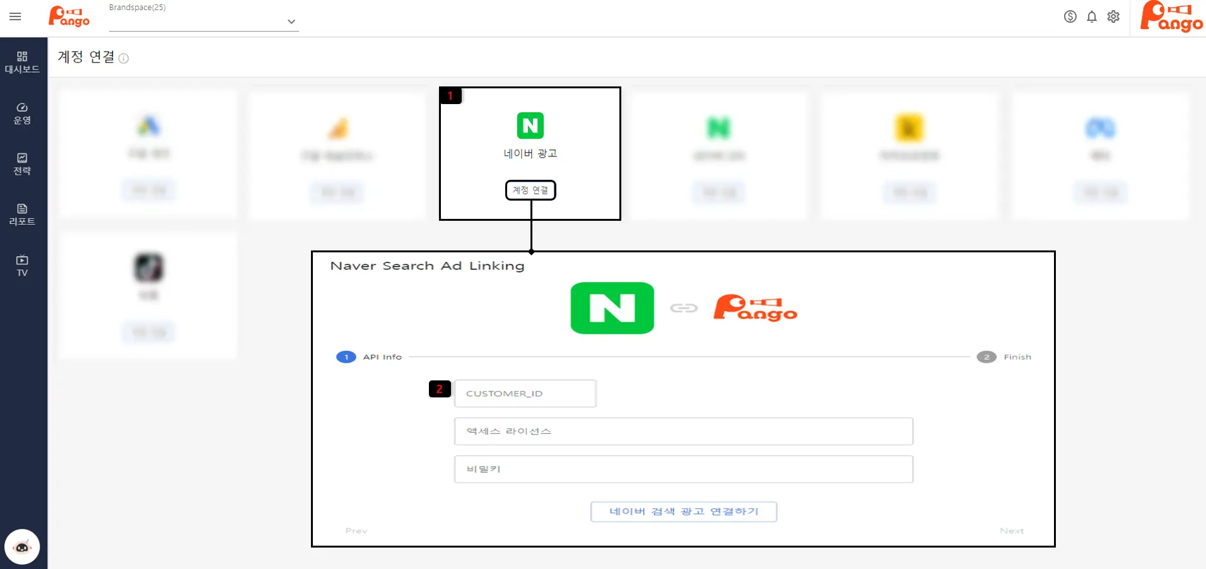
Task: Open the chatbot assistant icon at bottom left
Action: pyautogui.click(x=22, y=547)
